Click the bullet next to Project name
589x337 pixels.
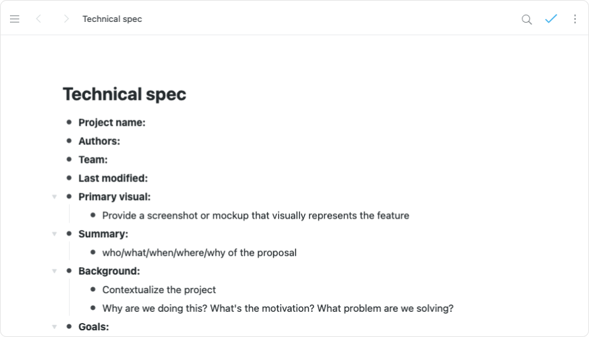[69, 122]
